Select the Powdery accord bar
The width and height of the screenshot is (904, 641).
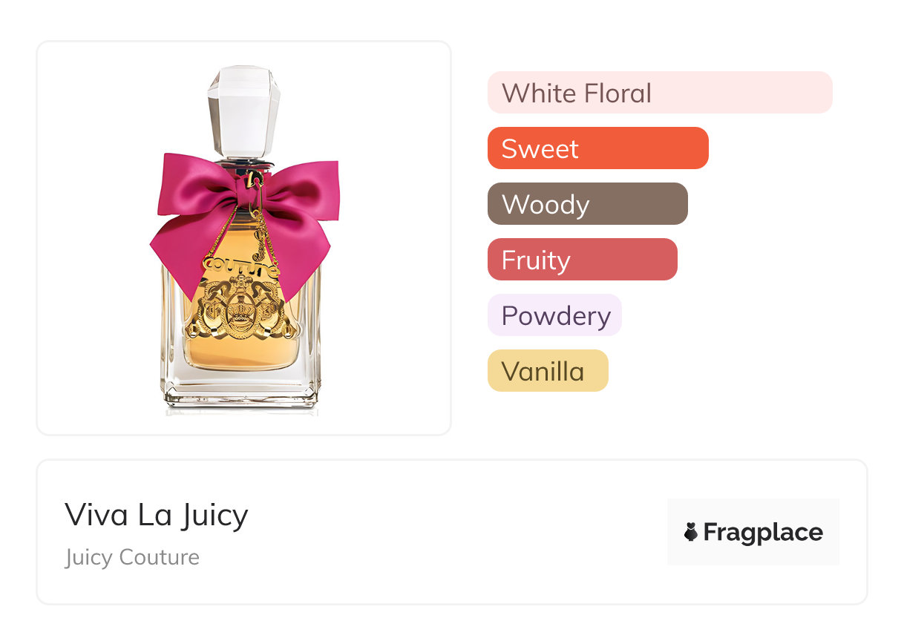tap(554, 315)
